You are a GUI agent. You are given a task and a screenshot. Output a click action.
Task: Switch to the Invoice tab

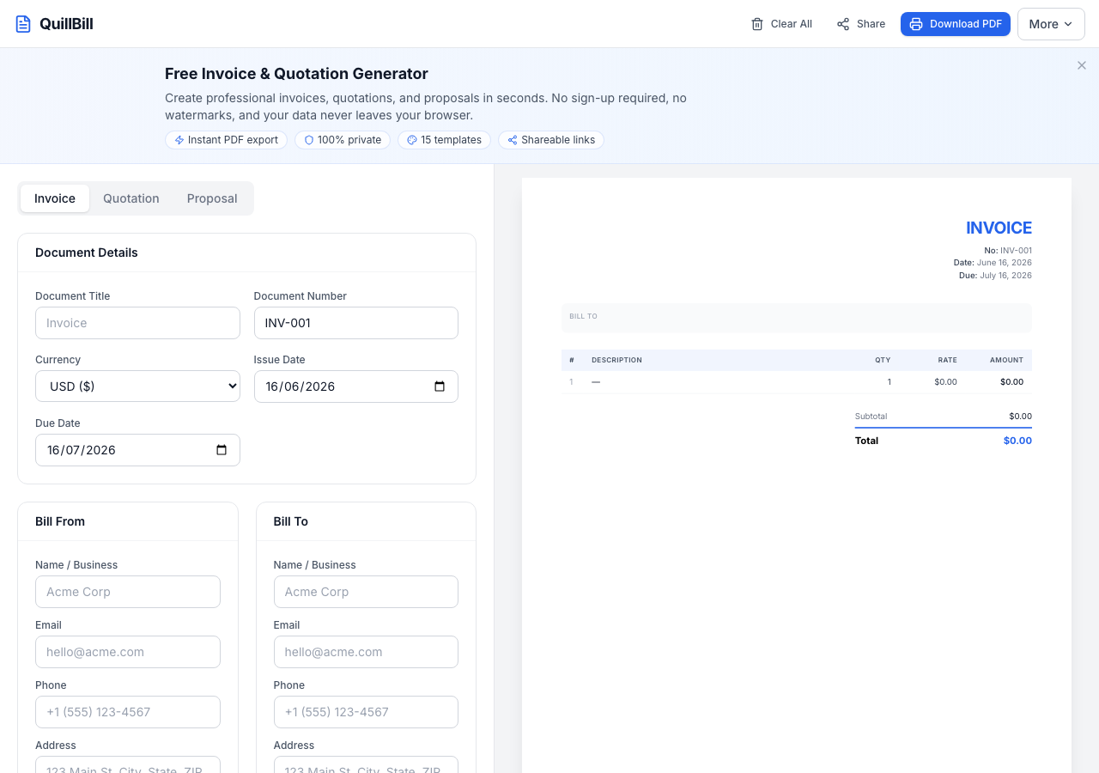(55, 198)
